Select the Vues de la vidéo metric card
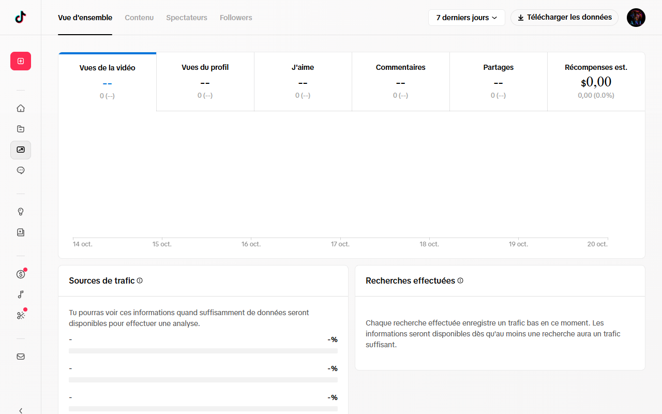Image resolution: width=662 pixels, height=414 pixels. [108, 82]
